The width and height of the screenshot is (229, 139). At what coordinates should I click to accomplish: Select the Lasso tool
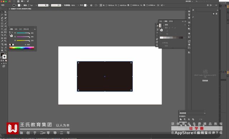pyautogui.click(x=5, y=15)
